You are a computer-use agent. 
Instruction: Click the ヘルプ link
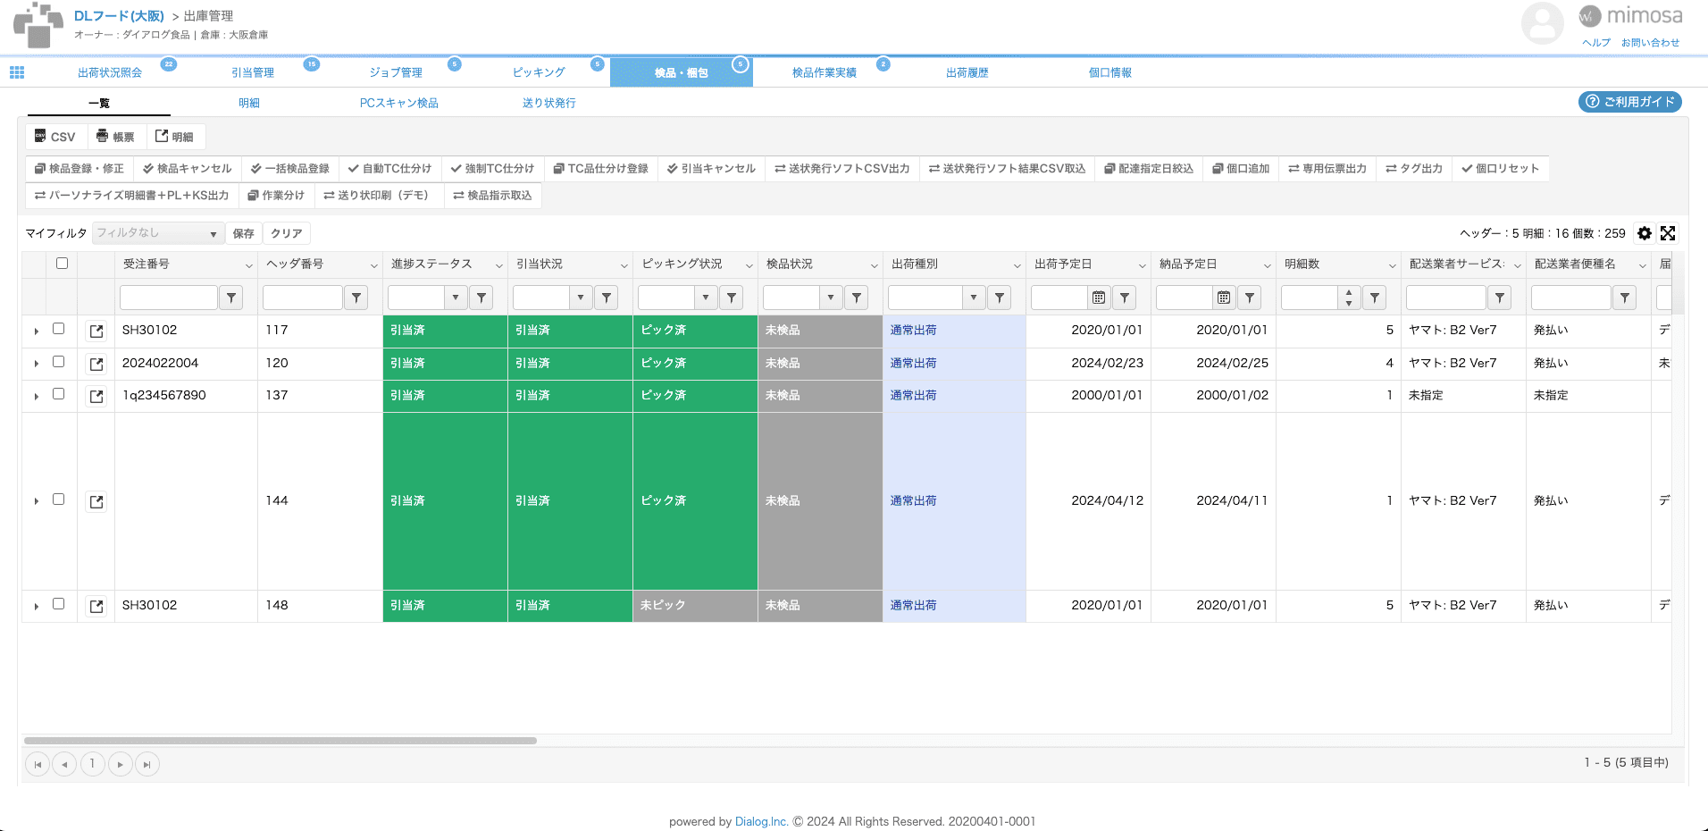[x=1596, y=43]
